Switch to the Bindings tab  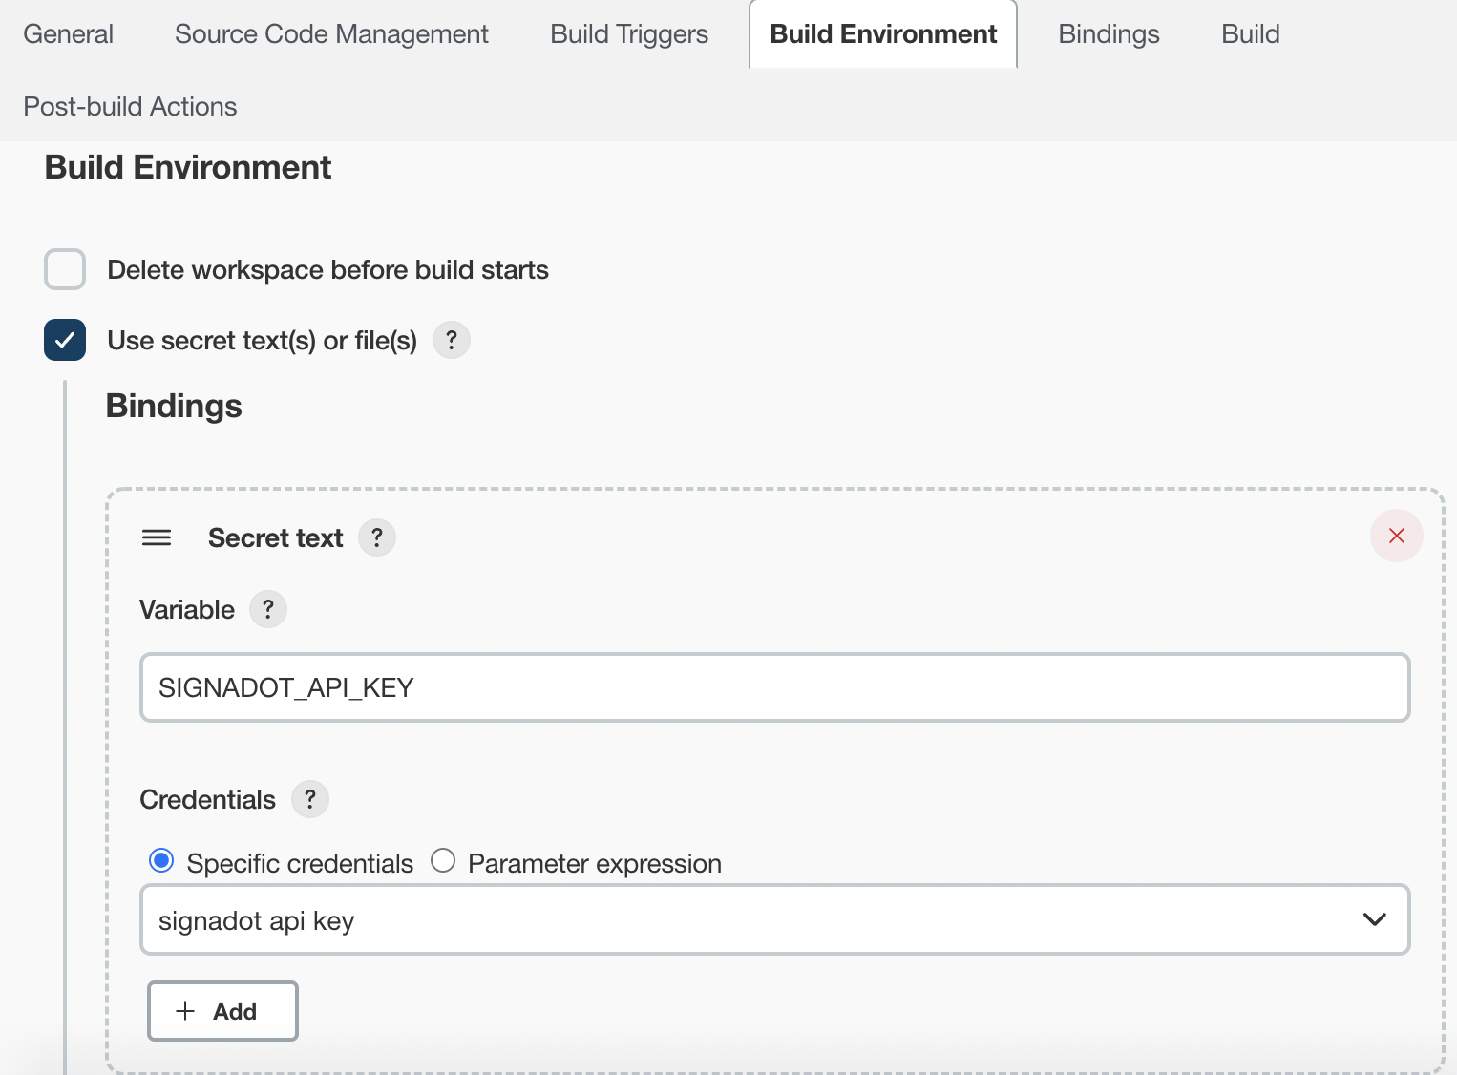pos(1109,34)
